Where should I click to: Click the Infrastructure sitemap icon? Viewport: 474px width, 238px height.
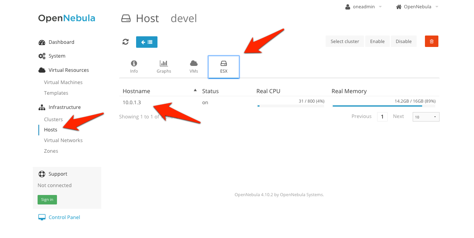coord(42,107)
